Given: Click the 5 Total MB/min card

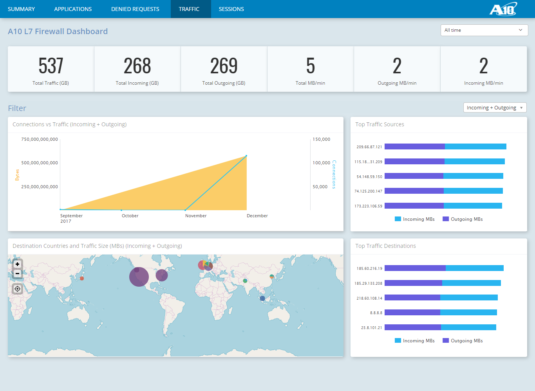Looking at the screenshot, I should click(311, 69).
